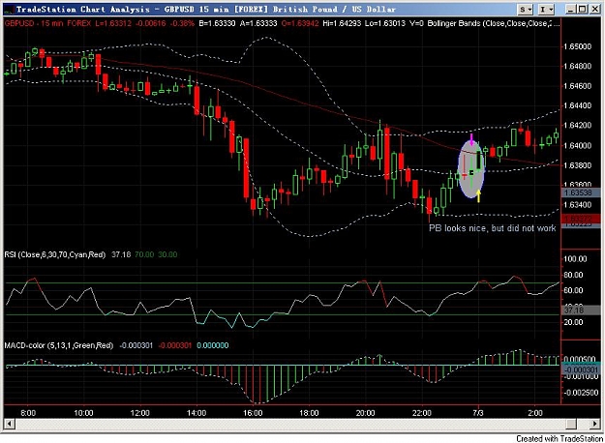Click the '12:00' time axis label
The image size is (605, 443).
(139, 413)
